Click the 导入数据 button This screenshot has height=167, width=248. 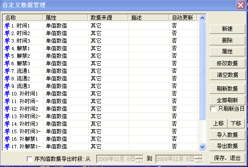(227, 135)
